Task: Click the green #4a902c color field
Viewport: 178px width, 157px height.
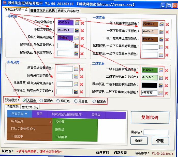Action: 150,70
